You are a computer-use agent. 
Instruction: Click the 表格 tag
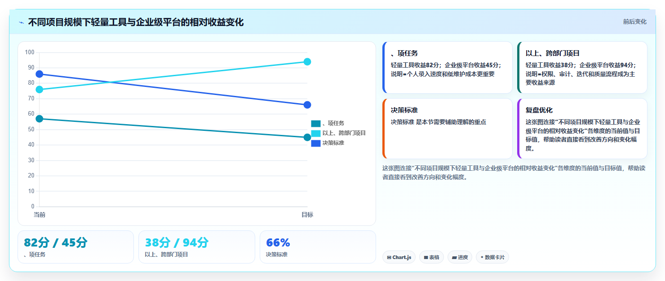pyautogui.click(x=431, y=257)
